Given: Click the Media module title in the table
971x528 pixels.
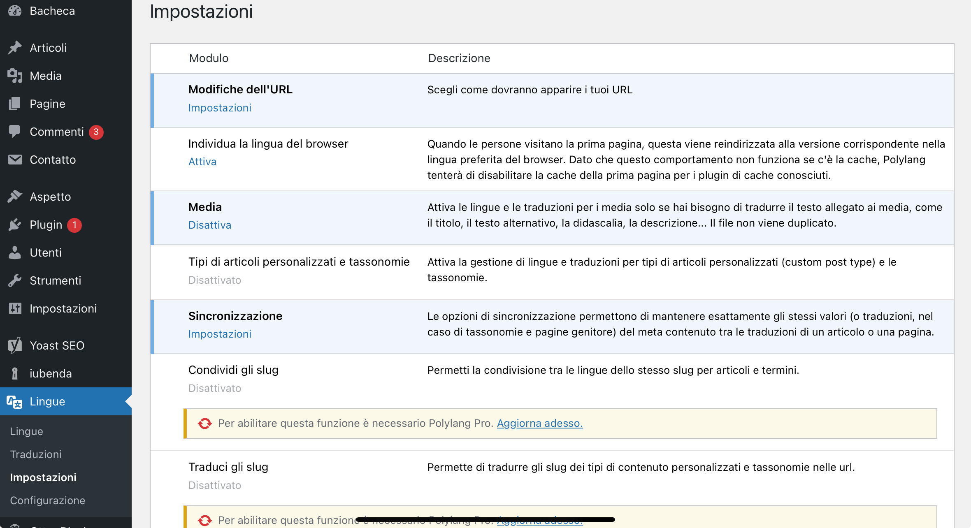Looking at the screenshot, I should coord(205,207).
